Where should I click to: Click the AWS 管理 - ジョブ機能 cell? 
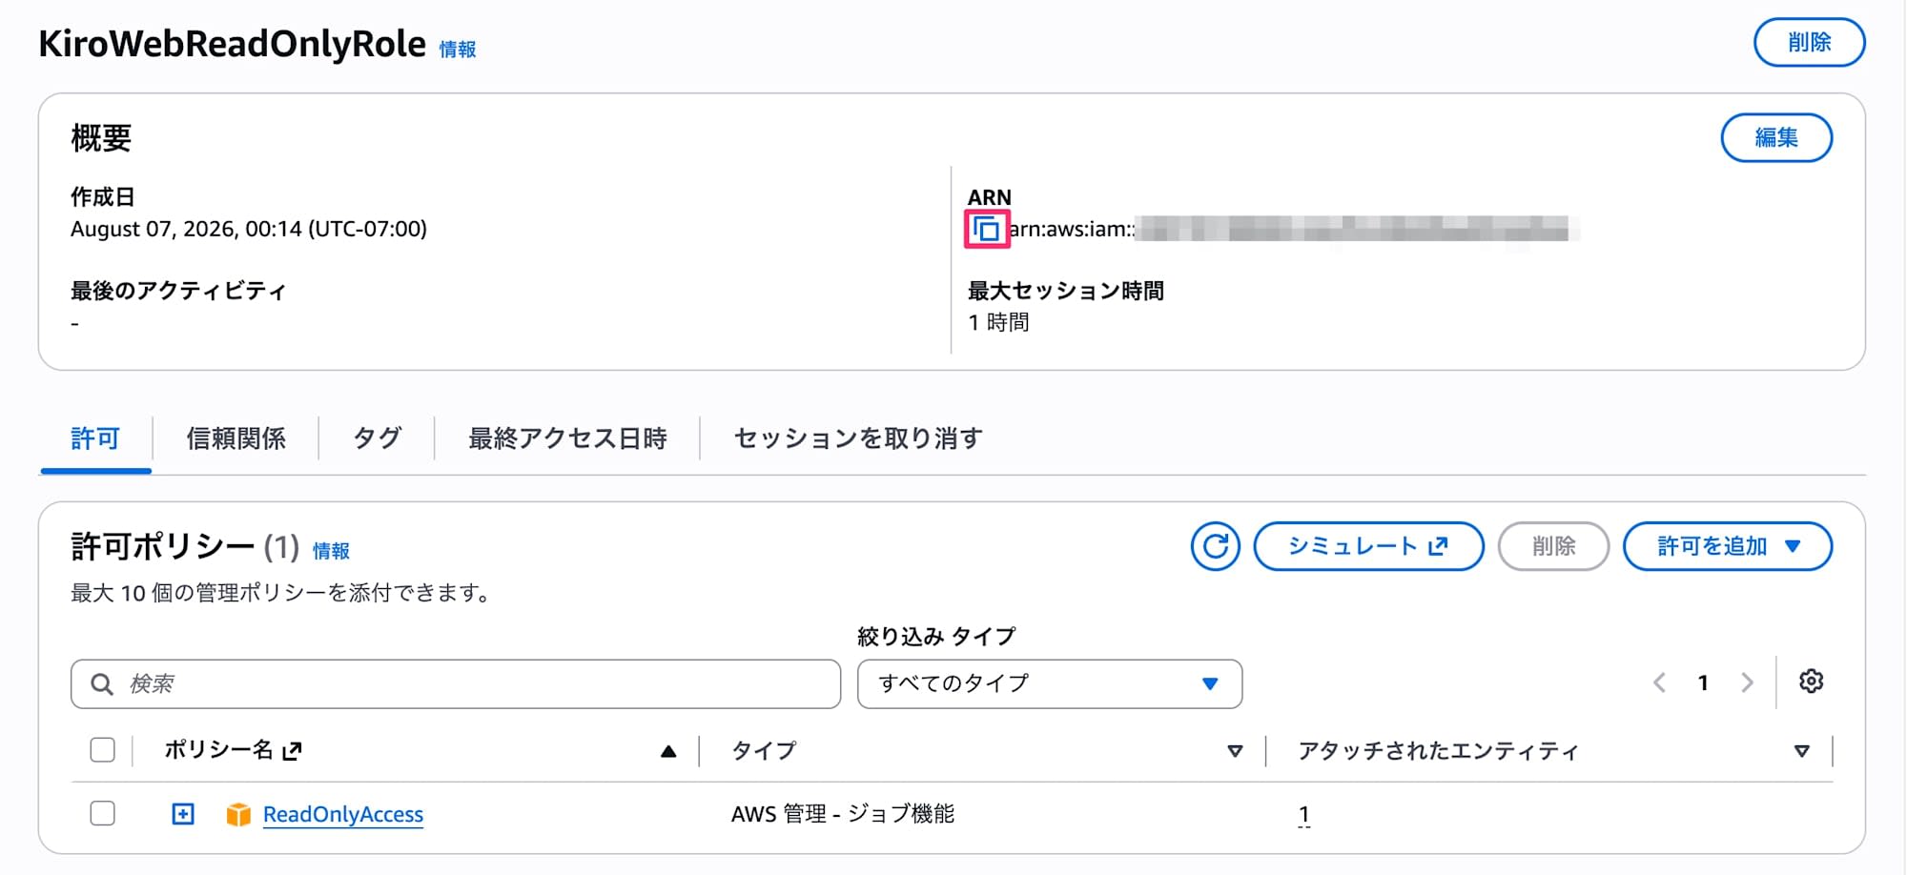point(843,814)
